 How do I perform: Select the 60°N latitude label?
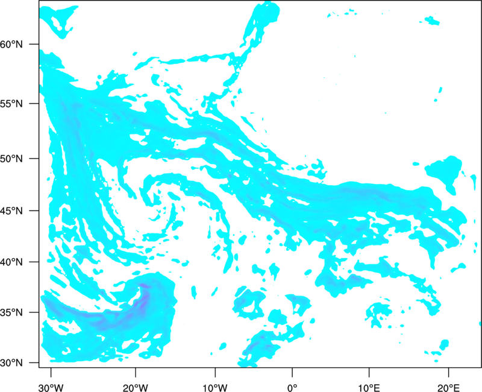[11, 45]
